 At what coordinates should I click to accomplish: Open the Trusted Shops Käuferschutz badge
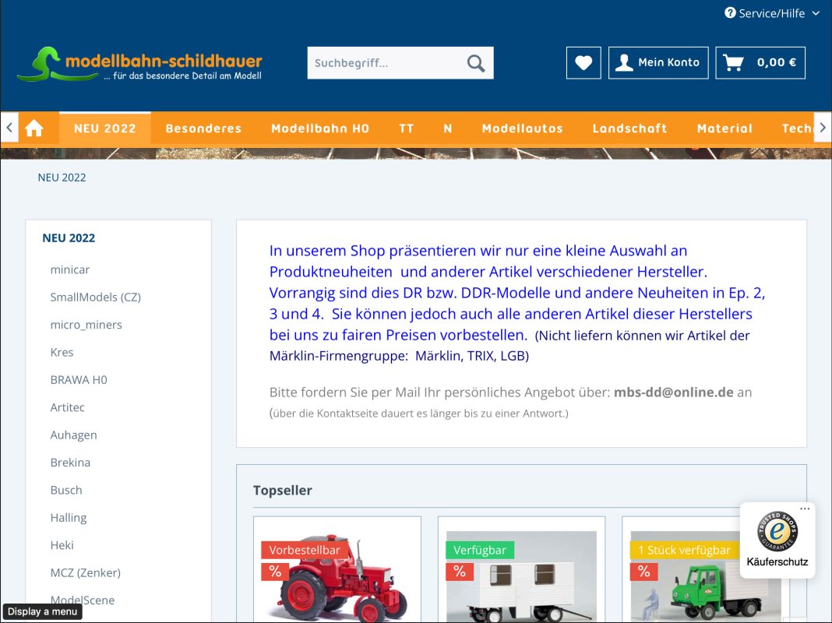pyautogui.click(x=777, y=540)
